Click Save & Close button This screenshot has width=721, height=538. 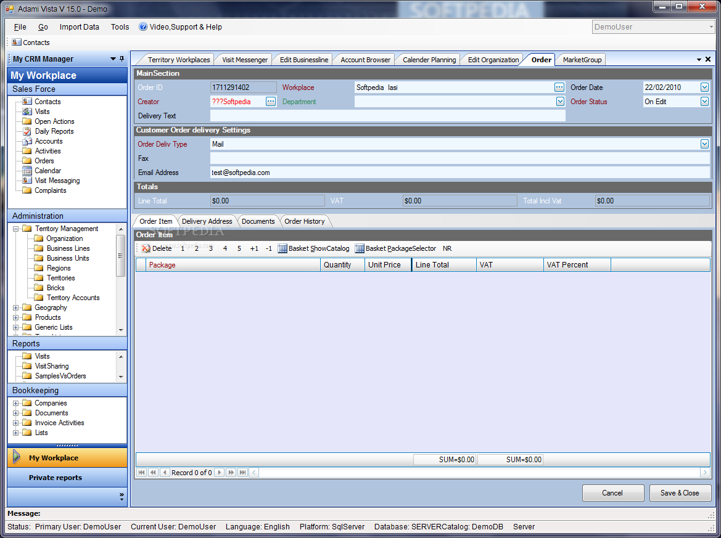[680, 493]
